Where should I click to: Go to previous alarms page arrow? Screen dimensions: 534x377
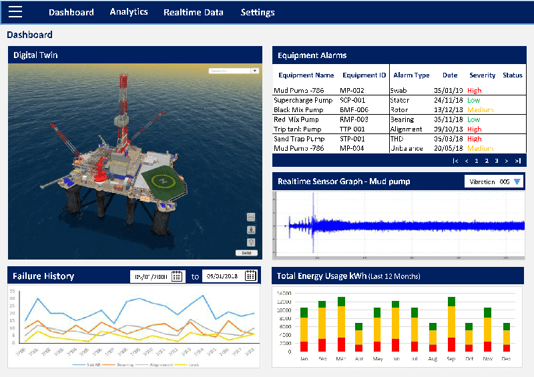[x=466, y=161]
